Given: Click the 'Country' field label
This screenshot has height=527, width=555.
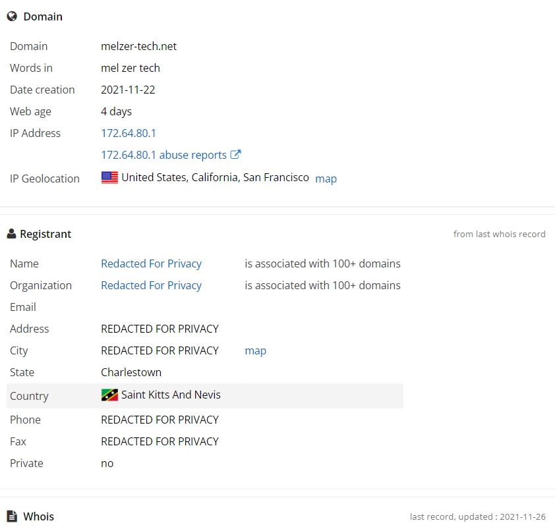Looking at the screenshot, I should [x=29, y=396].
